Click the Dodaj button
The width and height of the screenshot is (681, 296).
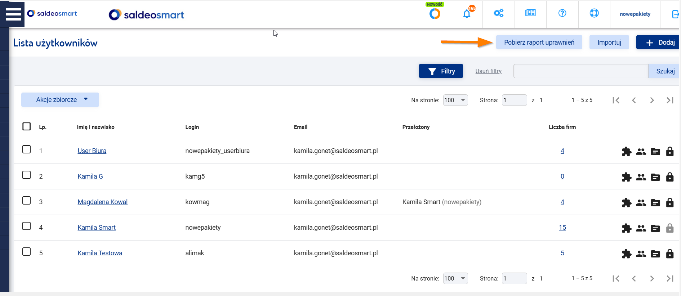tap(658, 42)
